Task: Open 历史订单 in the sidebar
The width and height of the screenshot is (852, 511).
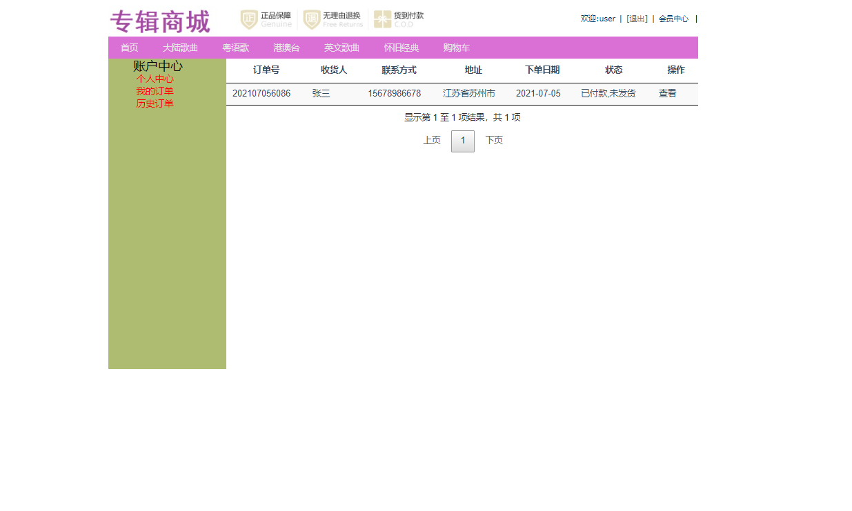Action: coord(154,103)
